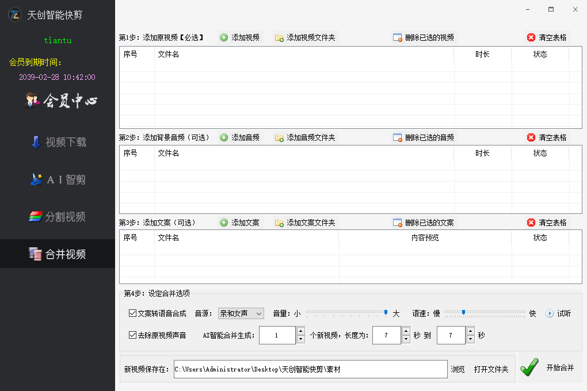The width and height of the screenshot is (587, 391).
Task: Click the red X to clear the audio table
Action: point(531,137)
